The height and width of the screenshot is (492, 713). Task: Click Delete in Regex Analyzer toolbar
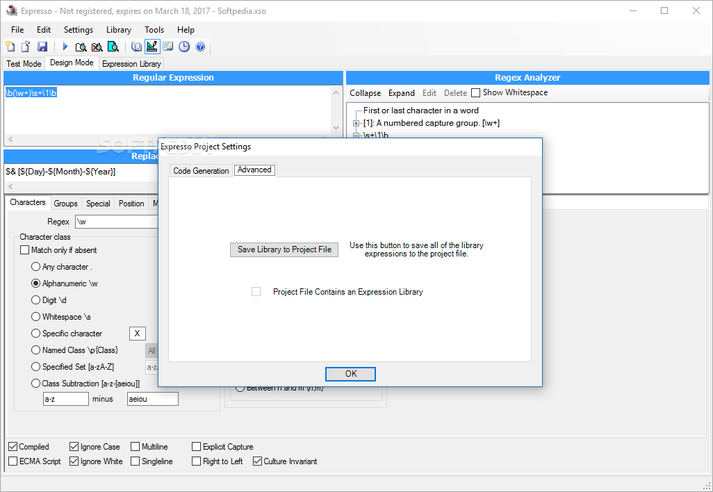point(456,92)
